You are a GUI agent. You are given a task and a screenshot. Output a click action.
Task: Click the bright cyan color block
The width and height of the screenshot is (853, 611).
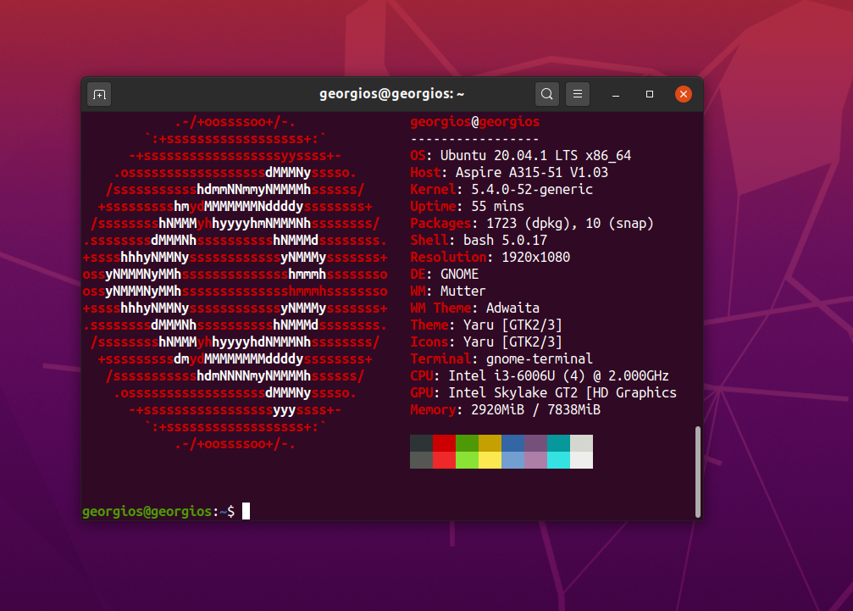point(558,460)
